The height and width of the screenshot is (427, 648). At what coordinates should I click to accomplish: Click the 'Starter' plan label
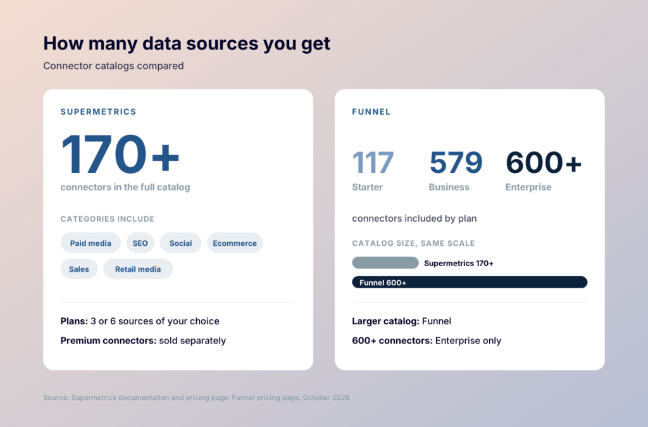tap(368, 187)
